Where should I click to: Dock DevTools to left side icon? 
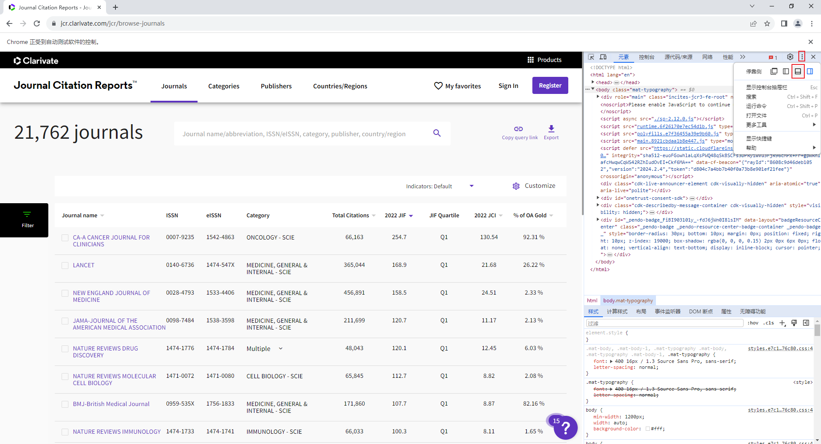(x=786, y=71)
